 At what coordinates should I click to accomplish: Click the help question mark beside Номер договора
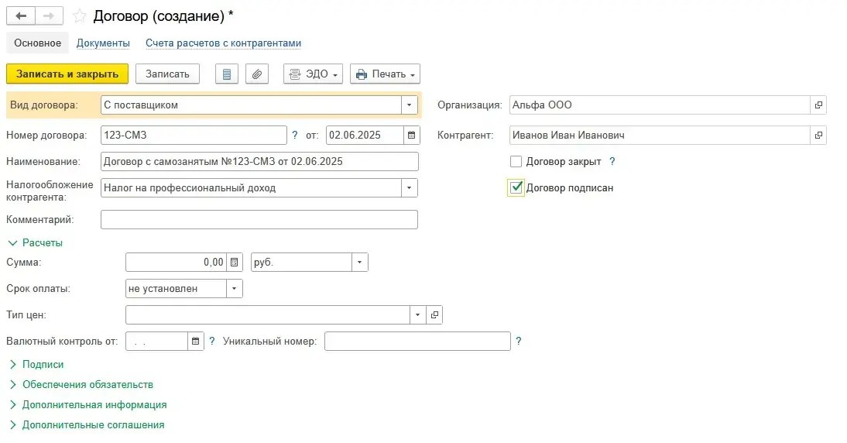295,136
